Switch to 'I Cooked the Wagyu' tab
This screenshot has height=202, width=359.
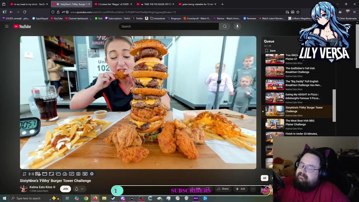pyautogui.click(x=113, y=4)
